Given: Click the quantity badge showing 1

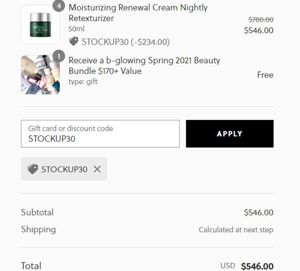Looking at the screenshot, I should click(59, 56).
